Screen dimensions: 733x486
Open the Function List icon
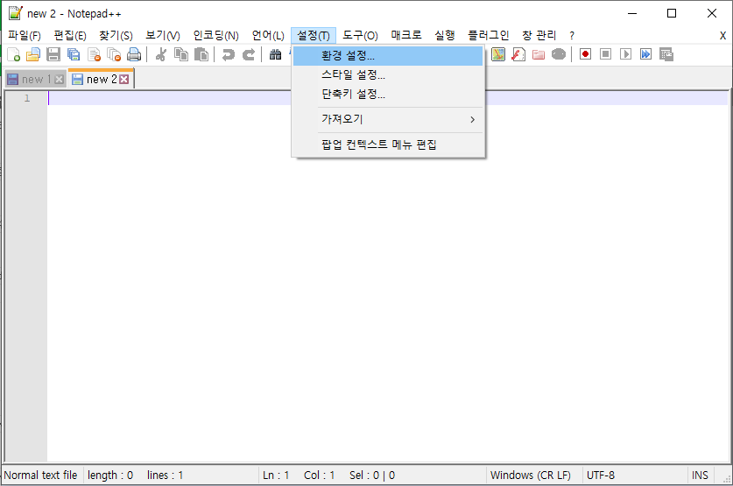click(x=518, y=54)
